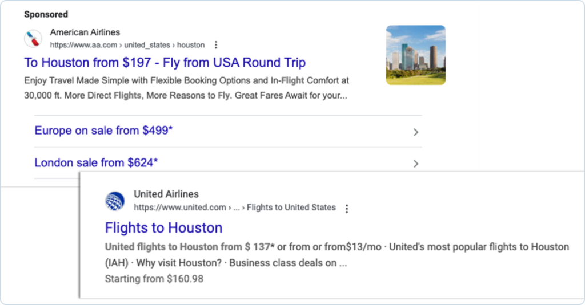Open the "Flights to Houston" result link

[163, 228]
